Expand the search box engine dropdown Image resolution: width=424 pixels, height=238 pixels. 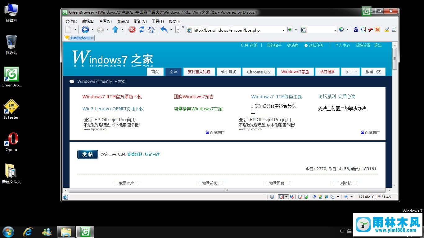pos(335,30)
